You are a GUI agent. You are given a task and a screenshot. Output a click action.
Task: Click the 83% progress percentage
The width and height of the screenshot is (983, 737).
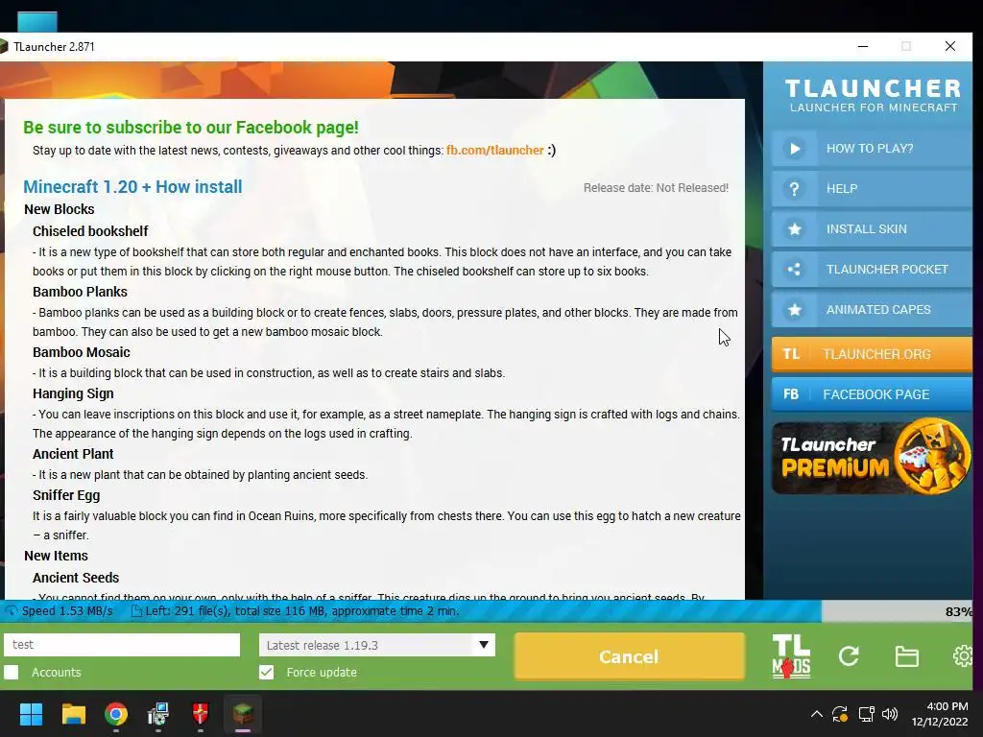point(959,611)
